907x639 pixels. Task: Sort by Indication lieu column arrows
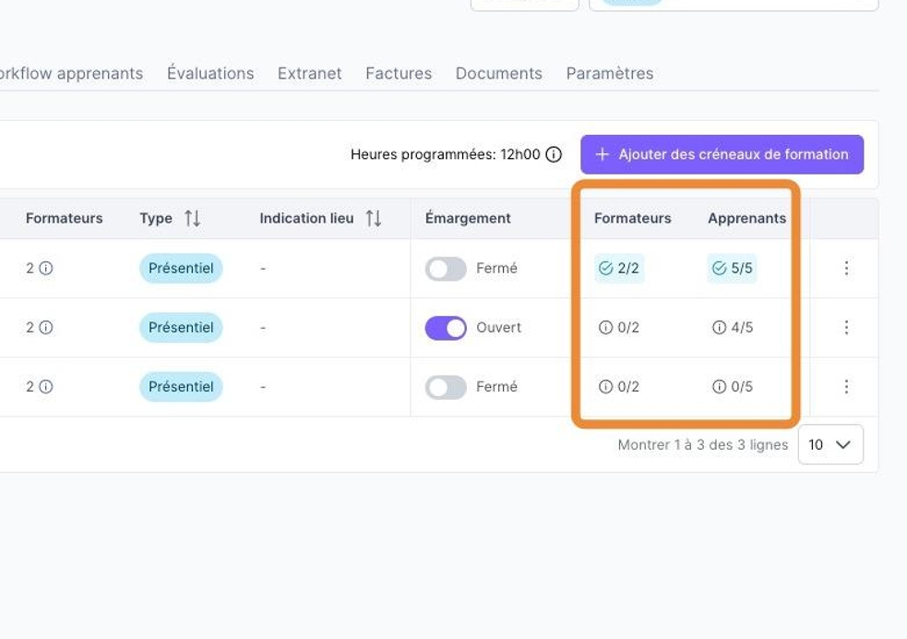pyautogui.click(x=373, y=219)
